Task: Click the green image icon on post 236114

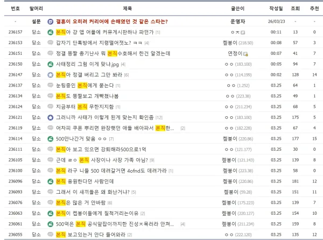Action: [50, 139]
